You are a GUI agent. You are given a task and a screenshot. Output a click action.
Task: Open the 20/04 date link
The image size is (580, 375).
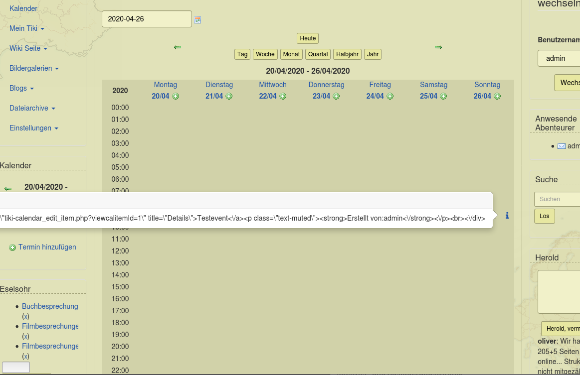coord(161,96)
